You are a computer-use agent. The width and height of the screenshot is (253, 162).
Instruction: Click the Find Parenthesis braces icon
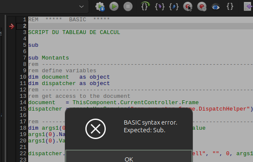[x=230, y=7]
